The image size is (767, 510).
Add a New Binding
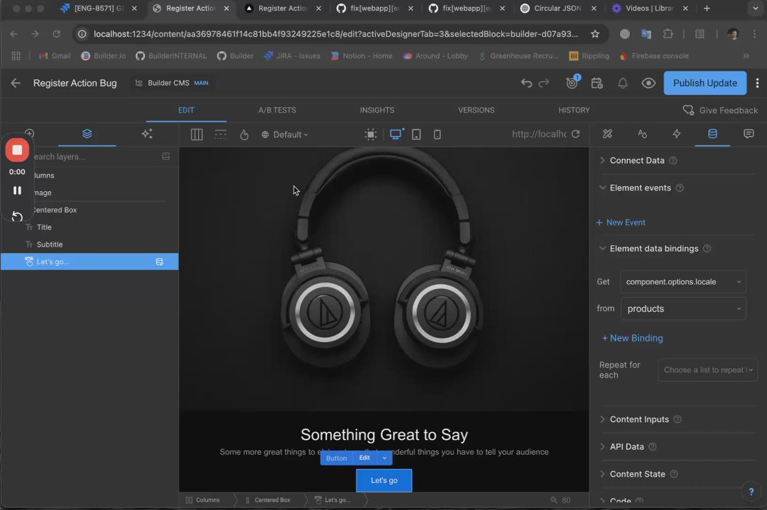click(x=633, y=339)
